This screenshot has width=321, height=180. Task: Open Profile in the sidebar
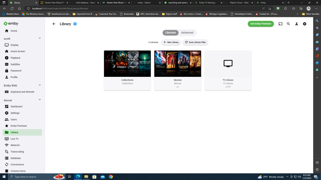coord(22,77)
